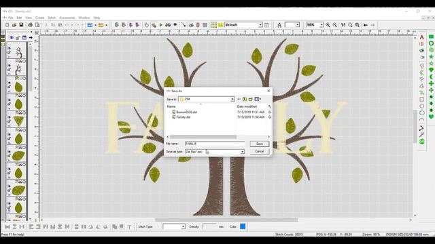The image size is (435, 244).
Task: Click the canvas horizontal scrollbar thumb
Action: pyautogui.click(x=226, y=220)
